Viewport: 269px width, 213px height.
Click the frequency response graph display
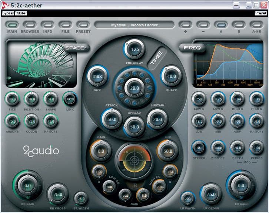click(228, 63)
